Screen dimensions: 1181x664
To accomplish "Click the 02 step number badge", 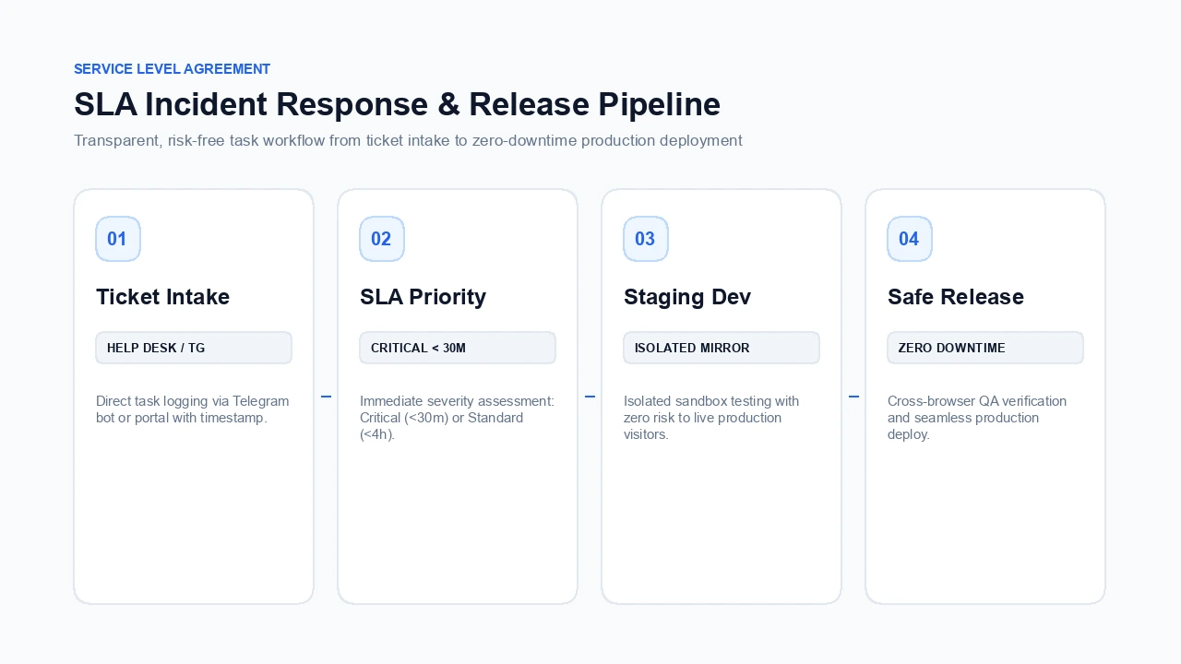I will tap(382, 239).
